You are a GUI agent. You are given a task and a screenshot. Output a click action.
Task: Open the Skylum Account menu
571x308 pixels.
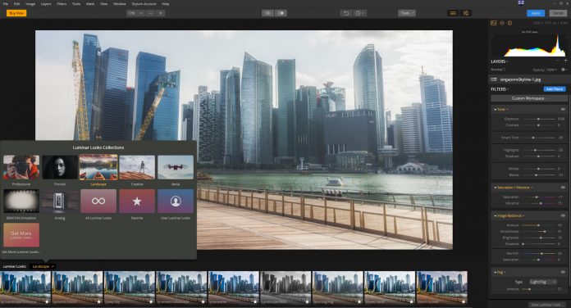144,3
